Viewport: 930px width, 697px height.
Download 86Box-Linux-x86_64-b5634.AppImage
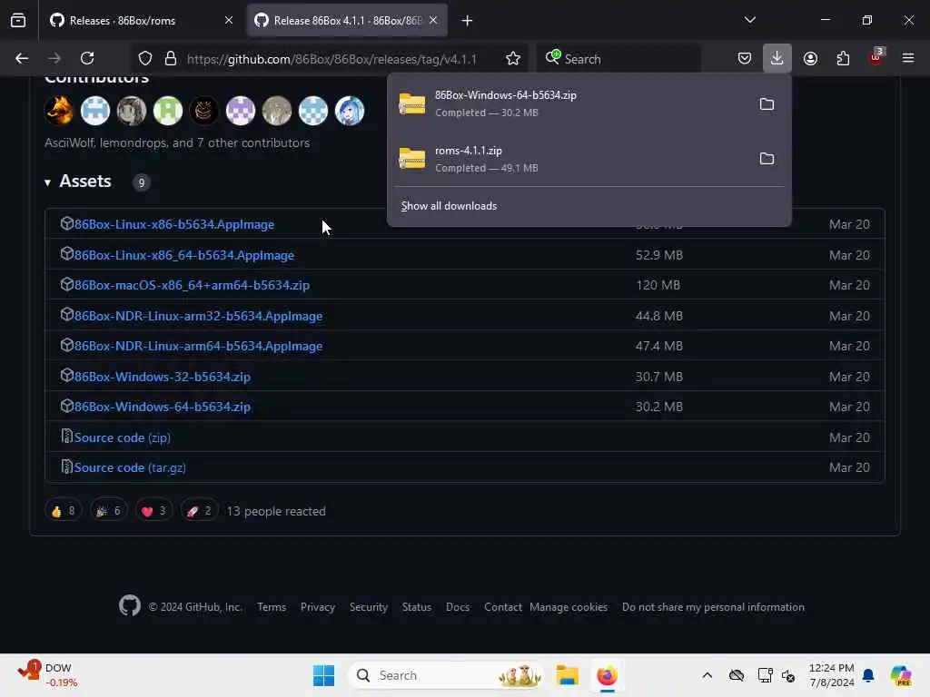183,255
